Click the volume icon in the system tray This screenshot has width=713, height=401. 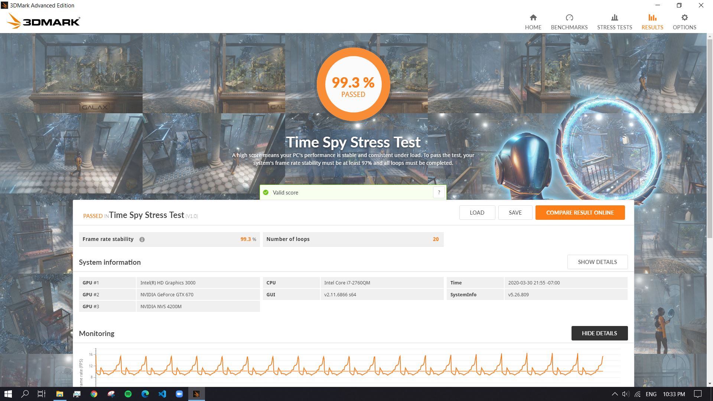[x=626, y=394]
